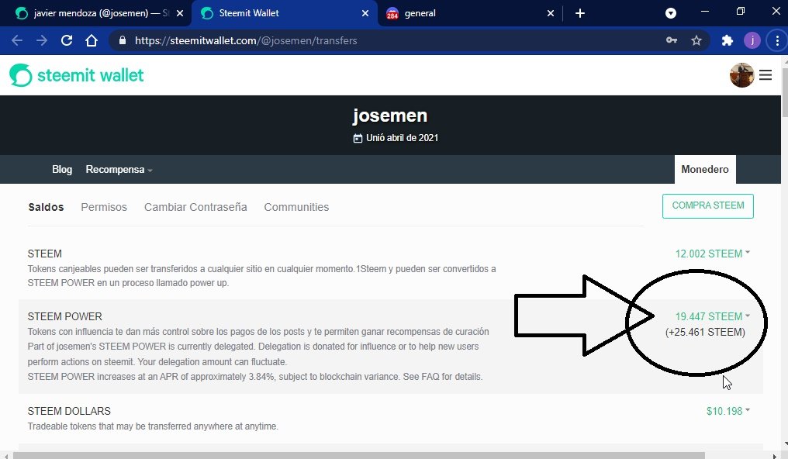Click the horizontal page scrollbar
The height and width of the screenshot is (459, 788).
tap(359, 455)
